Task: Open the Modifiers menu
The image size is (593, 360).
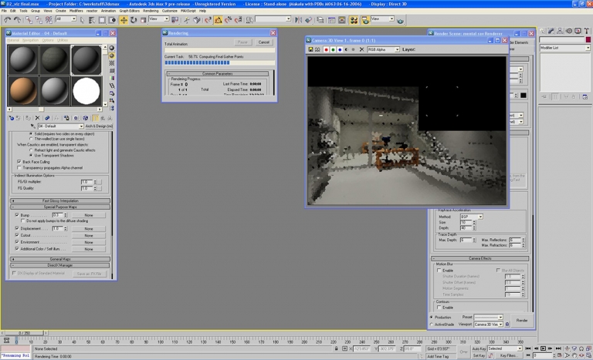Action: pyautogui.click(x=76, y=11)
